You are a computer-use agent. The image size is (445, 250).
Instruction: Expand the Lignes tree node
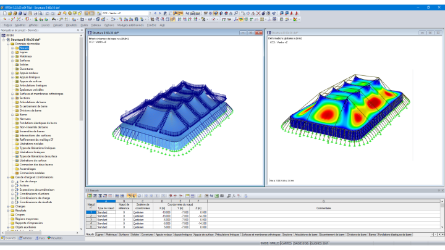coord(12,52)
